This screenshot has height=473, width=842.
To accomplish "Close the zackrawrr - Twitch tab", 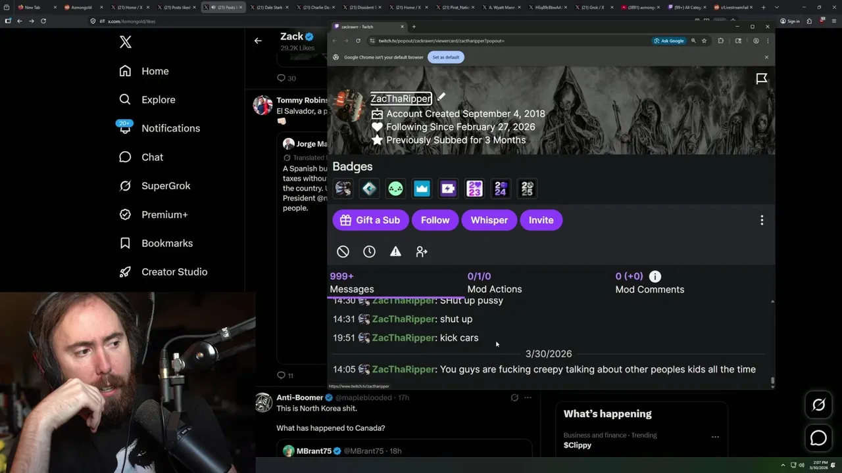I will [402, 27].
